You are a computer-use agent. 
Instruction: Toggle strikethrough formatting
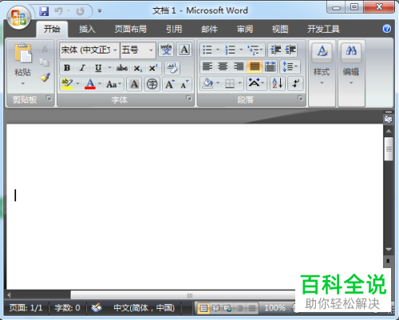point(122,68)
